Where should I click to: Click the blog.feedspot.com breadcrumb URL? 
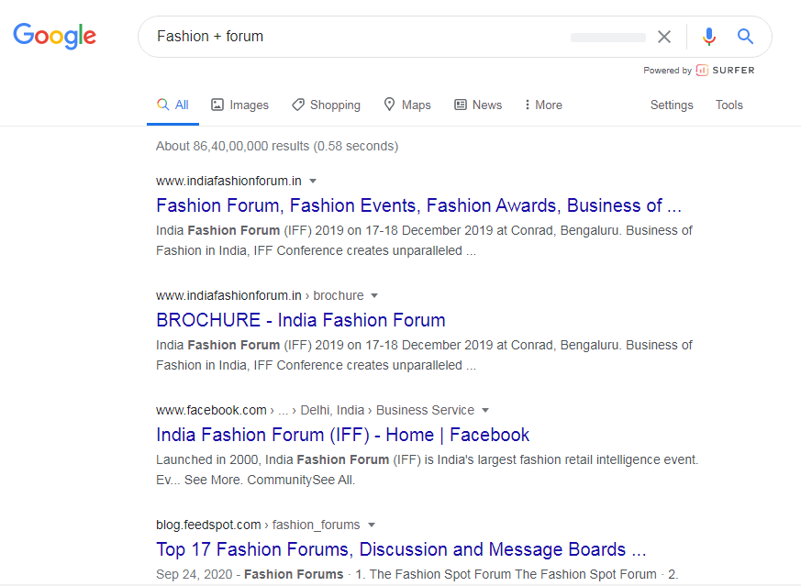click(x=208, y=525)
